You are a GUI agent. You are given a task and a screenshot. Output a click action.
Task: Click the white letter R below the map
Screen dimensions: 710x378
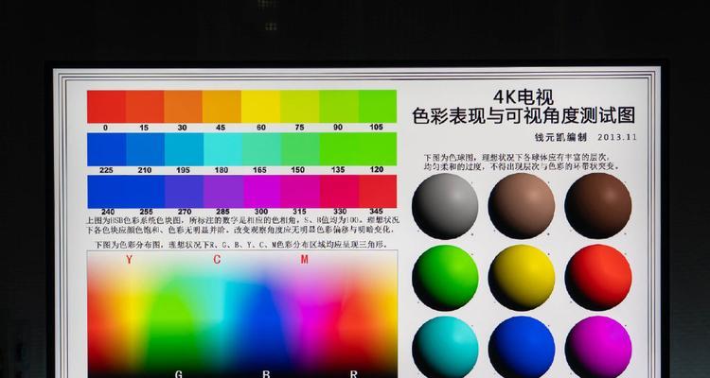(x=354, y=374)
